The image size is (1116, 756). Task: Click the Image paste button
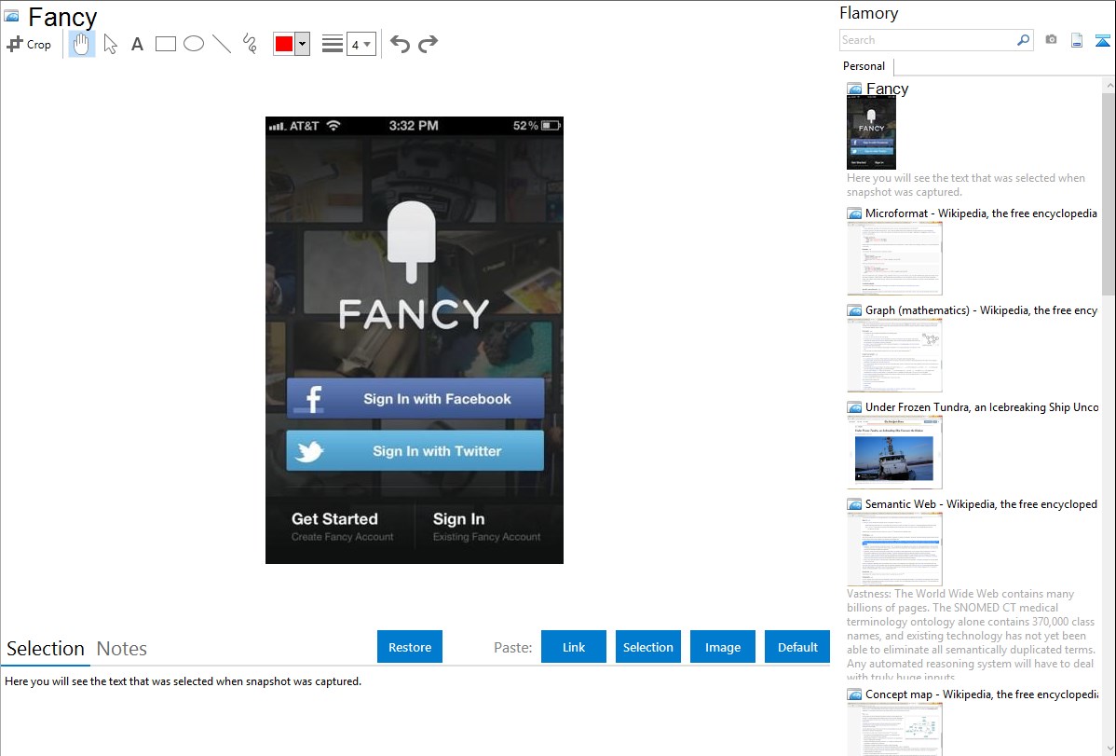click(722, 647)
